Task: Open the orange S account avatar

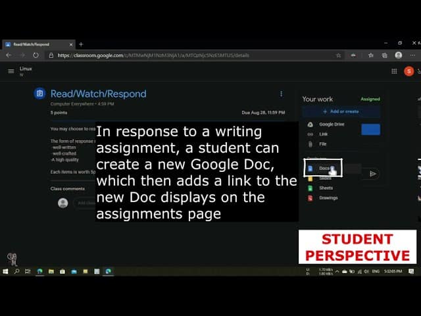Action: [x=409, y=71]
